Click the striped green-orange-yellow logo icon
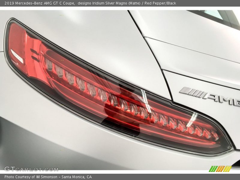This screenshot has height=180, width=240. point(220,169)
